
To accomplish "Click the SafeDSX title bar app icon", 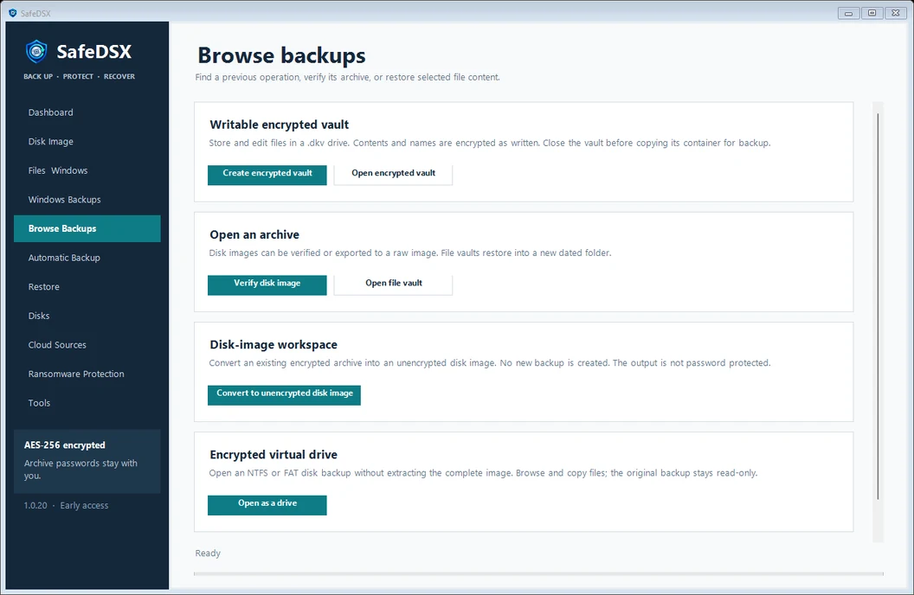I will coord(12,13).
